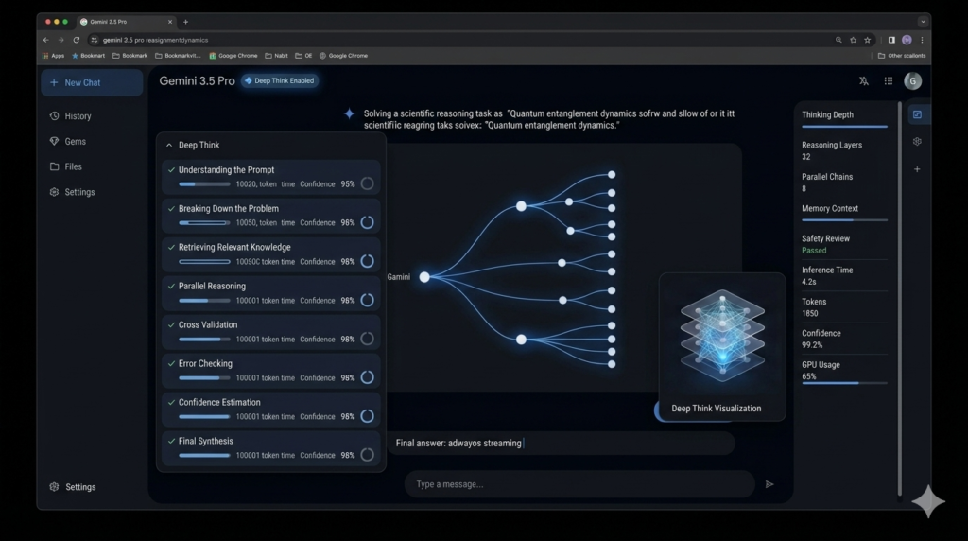Select Retrieving Relevant Knowledge step

[x=271, y=254]
